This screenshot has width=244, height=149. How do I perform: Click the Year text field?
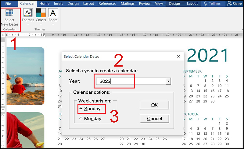(130, 81)
